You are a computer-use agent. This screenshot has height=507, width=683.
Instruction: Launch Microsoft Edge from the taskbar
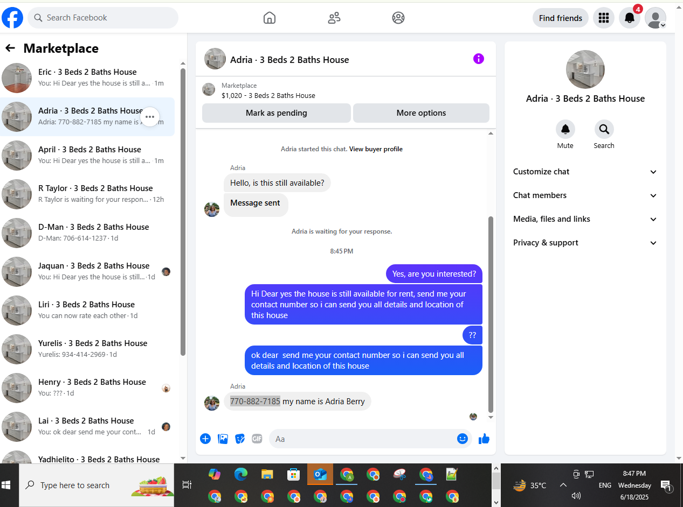click(241, 474)
